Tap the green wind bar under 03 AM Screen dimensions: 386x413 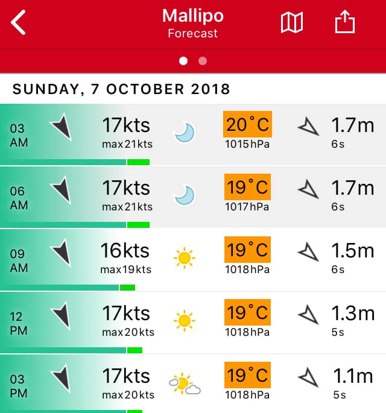(75, 162)
